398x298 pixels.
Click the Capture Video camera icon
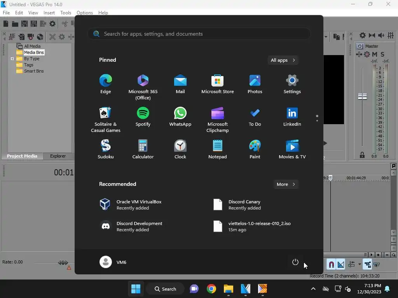tap(31, 37)
